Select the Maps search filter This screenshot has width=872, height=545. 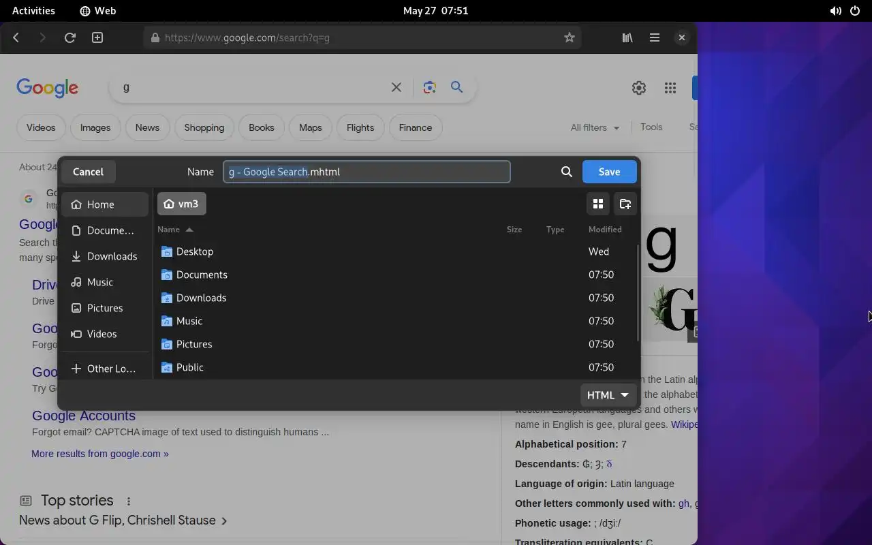click(310, 127)
